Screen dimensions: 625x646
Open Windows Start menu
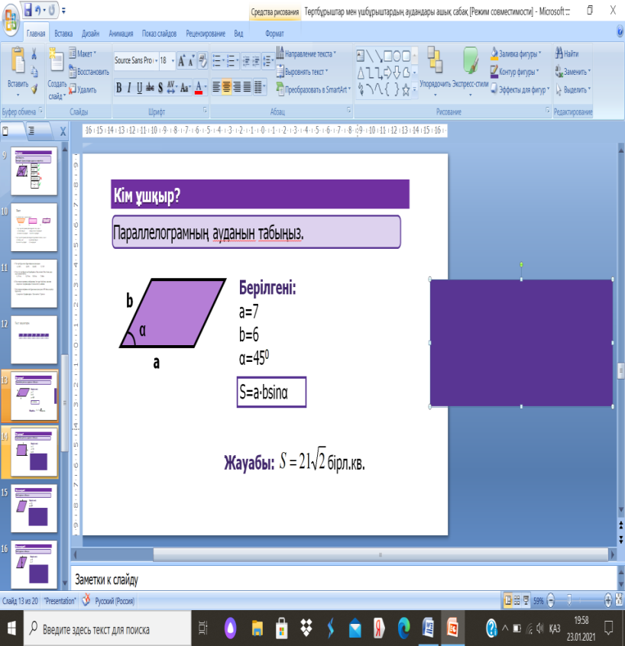[x=11, y=628]
